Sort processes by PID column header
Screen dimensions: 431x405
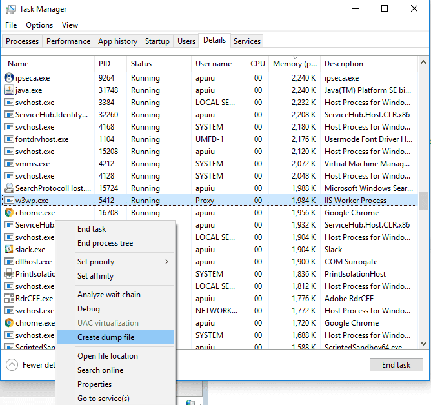(x=105, y=64)
